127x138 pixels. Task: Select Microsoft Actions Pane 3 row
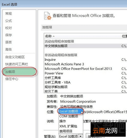[86, 64]
